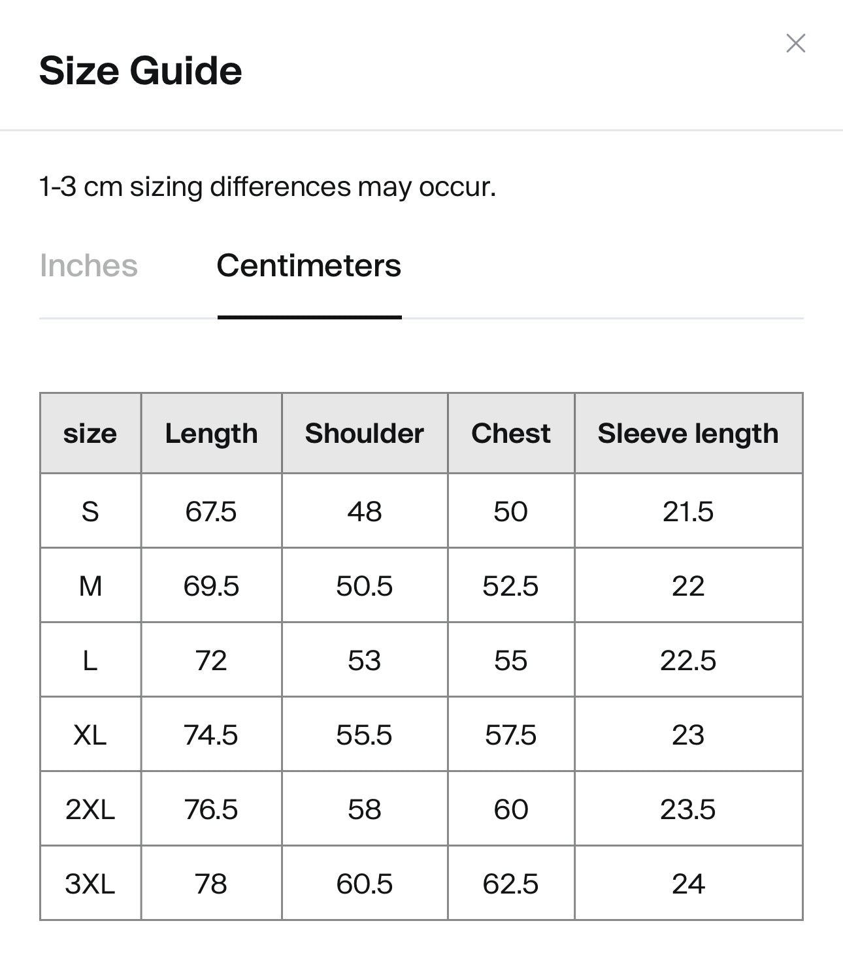The height and width of the screenshot is (953, 843).
Task: Select the 3XL size row label
Action: (x=90, y=883)
